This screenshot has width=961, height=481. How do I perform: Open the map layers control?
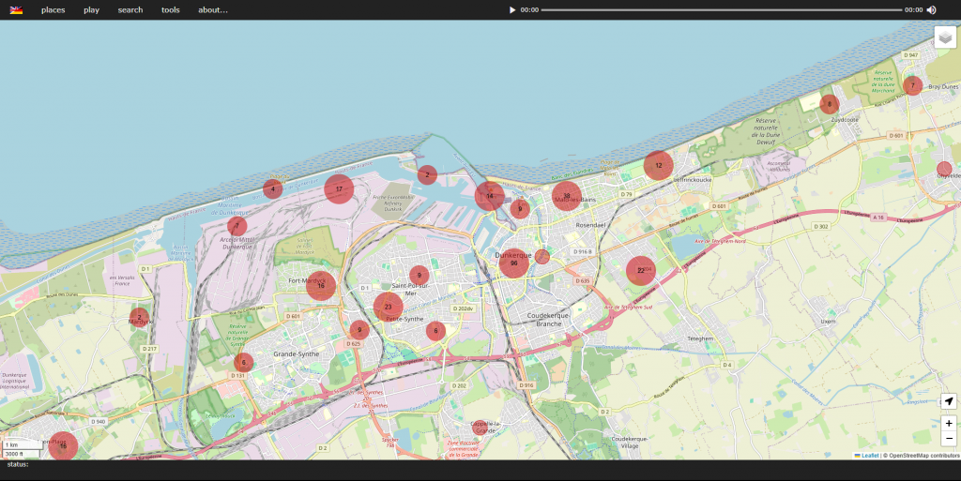point(945,38)
